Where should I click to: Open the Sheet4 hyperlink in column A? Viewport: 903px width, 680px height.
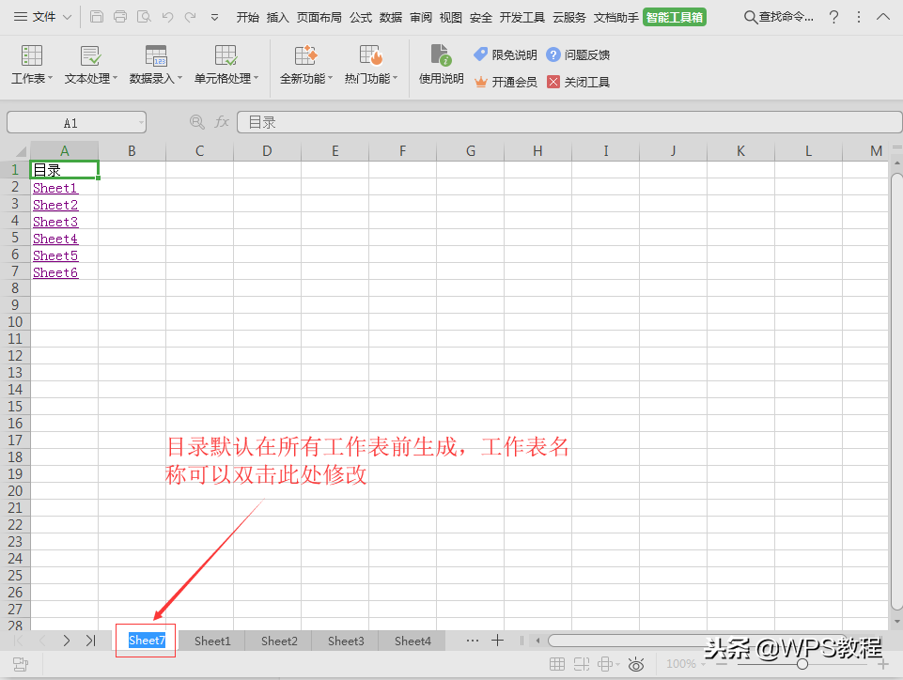(x=55, y=239)
